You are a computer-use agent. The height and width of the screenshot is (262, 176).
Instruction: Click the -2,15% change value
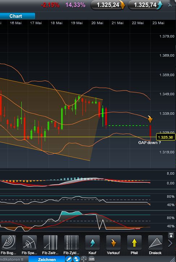[x=50, y=5]
